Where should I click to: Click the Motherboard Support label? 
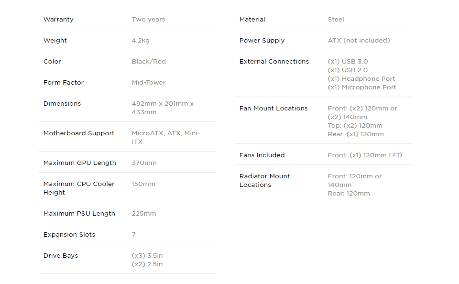(79, 133)
